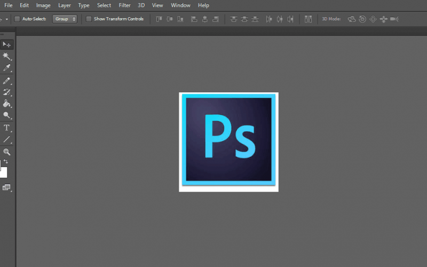Select the Eyedropper tool
The width and height of the screenshot is (427, 267).
click(x=6, y=68)
